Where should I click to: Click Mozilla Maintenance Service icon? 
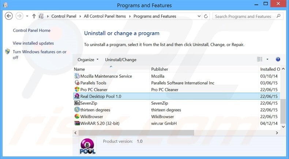tap(77, 76)
